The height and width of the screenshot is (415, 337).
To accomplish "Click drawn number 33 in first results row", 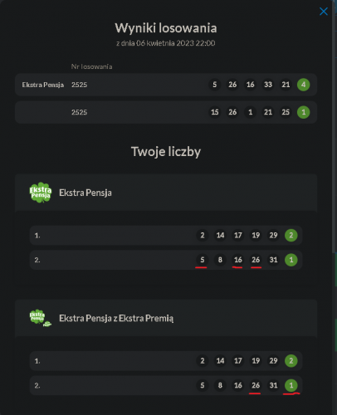I will (268, 85).
